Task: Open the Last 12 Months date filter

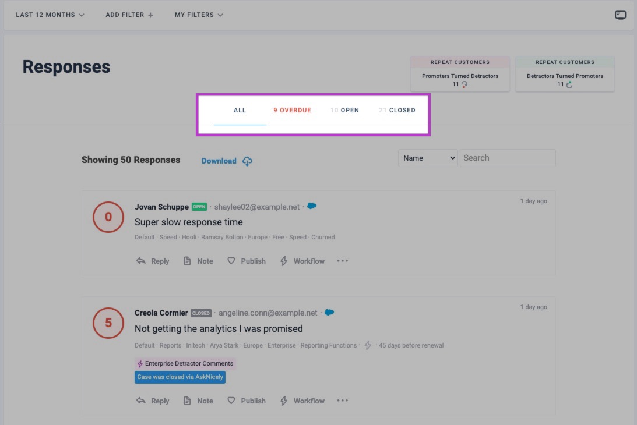Action: tap(50, 15)
